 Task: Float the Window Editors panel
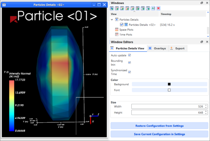[x=202, y=42]
